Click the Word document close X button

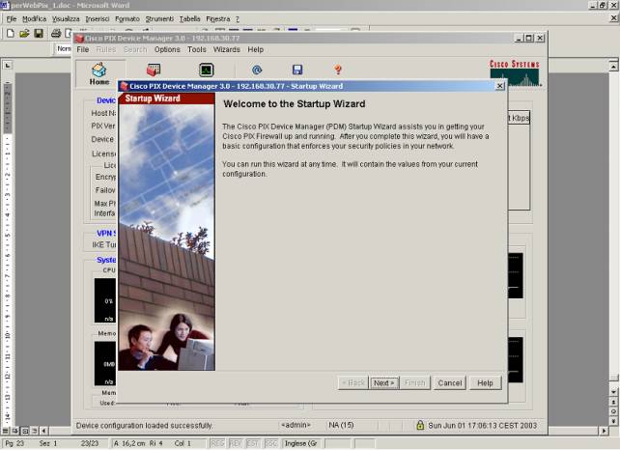pos(613,18)
